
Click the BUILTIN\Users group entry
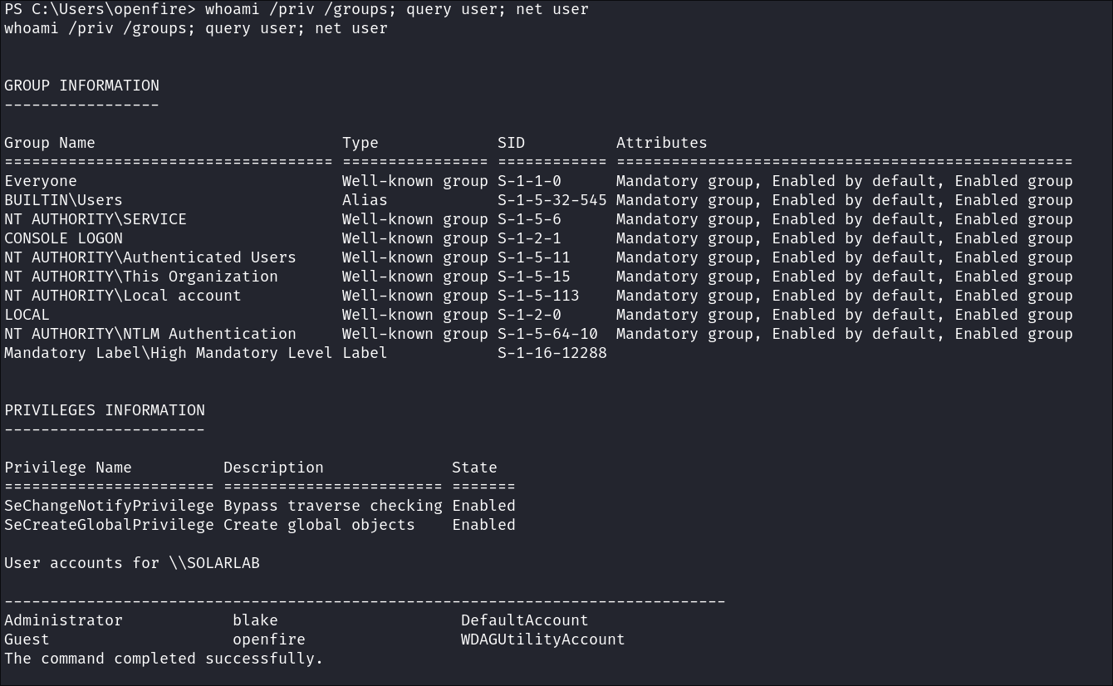click(x=63, y=200)
